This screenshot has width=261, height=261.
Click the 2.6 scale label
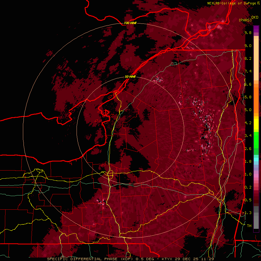tap(248, 148)
